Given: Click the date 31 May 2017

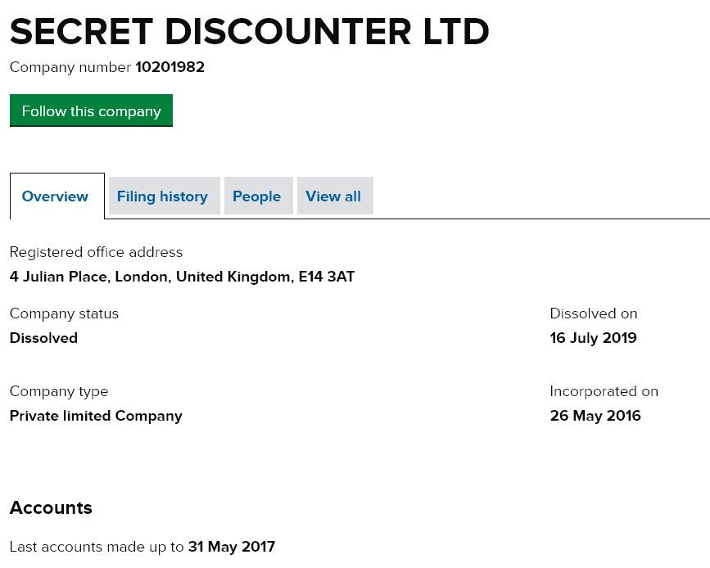Looking at the screenshot, I should pos(232,547).
